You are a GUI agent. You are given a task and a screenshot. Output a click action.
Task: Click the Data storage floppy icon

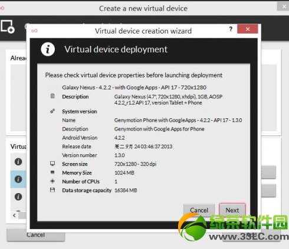pyautogui.click(x=52, y=190)
